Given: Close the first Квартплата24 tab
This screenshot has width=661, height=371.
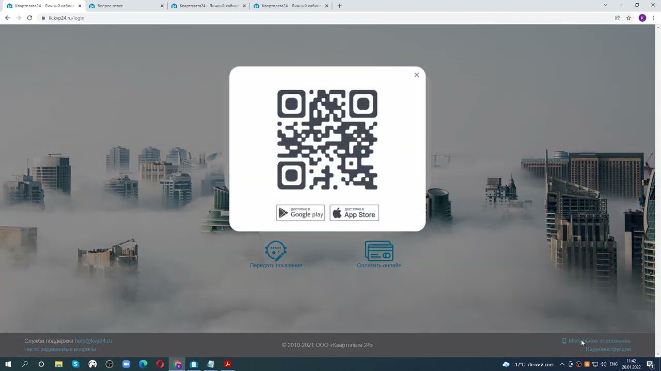Looking at the screenshot, I should 80,6.
